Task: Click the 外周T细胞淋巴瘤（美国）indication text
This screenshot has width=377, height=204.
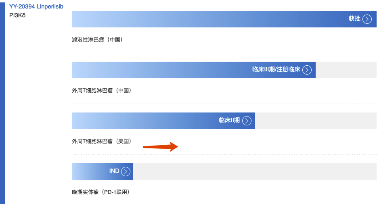Action: [101, 141]
